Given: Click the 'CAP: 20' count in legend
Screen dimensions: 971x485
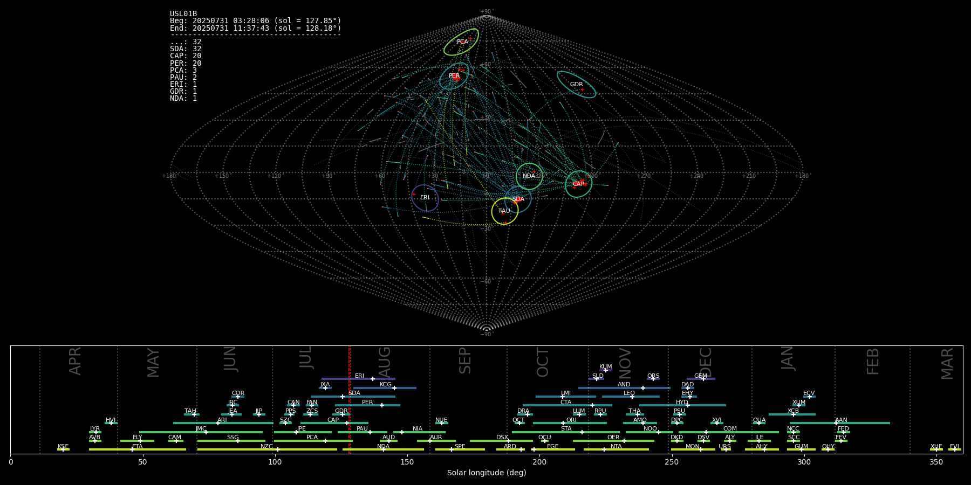Looking at the screenshot, I should (x=186, y=56).
